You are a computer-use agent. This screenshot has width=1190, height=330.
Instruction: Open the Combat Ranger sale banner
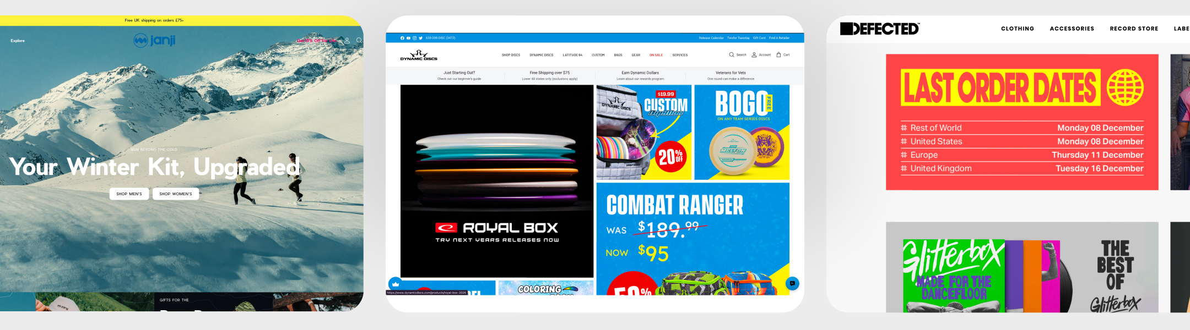tap(693, 239)
